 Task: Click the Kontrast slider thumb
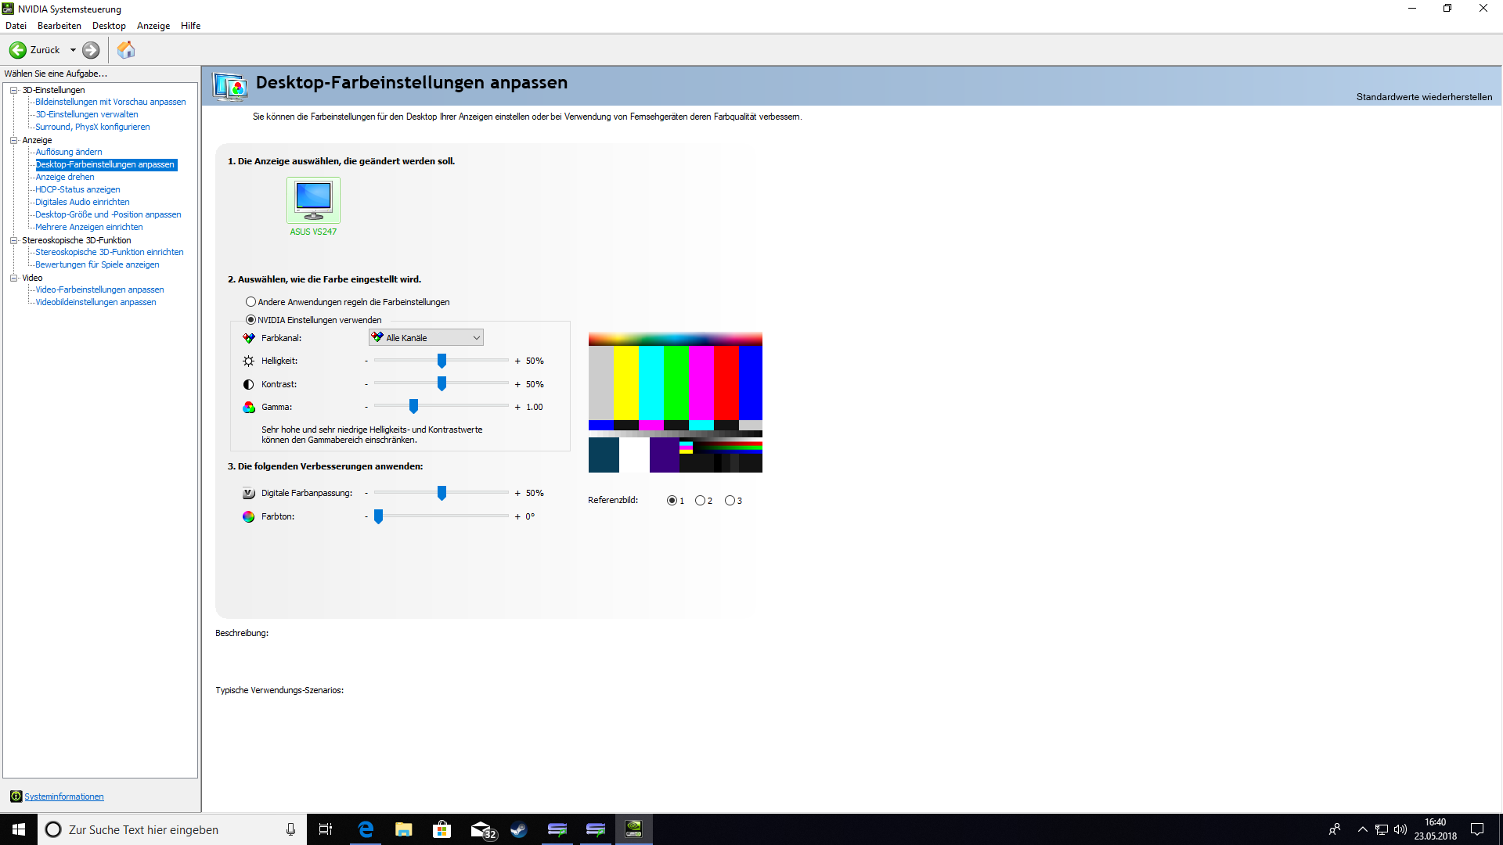pos(442,383)
